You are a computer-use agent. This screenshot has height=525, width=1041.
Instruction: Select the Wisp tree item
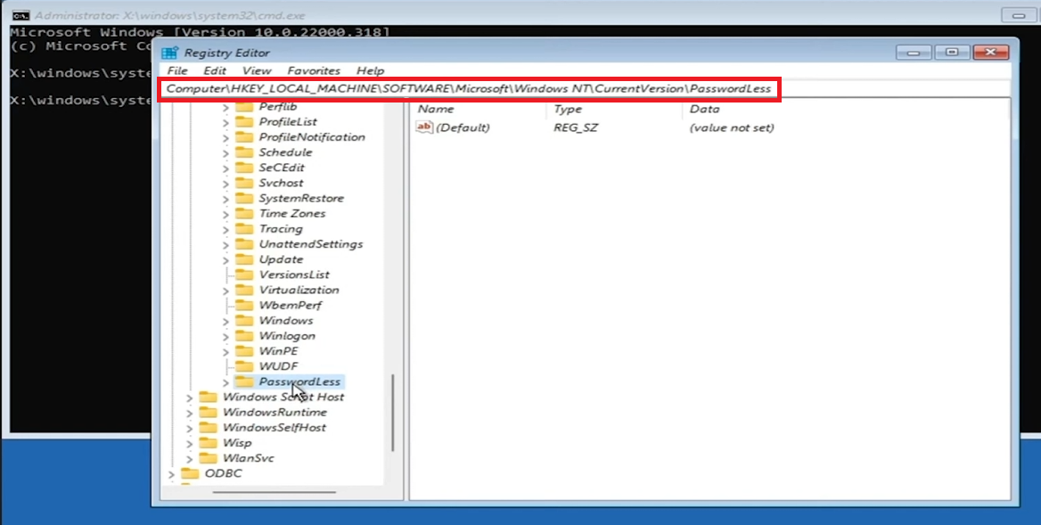point(237,443)
